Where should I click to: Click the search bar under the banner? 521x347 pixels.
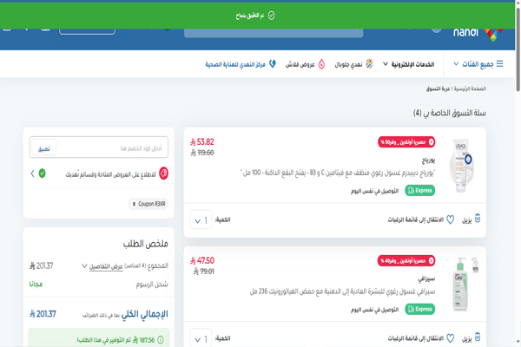[x=274, y=33]
